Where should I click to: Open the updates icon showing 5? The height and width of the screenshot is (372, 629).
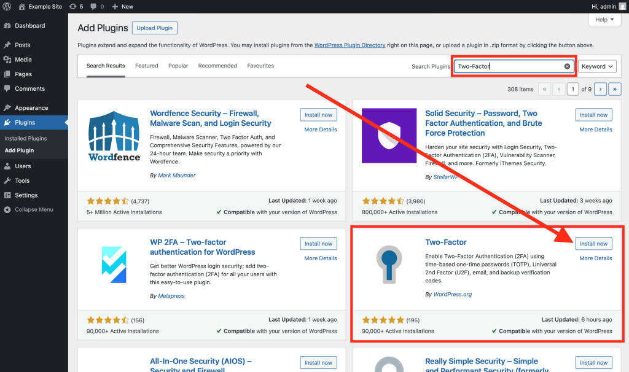tap(76, 6)
